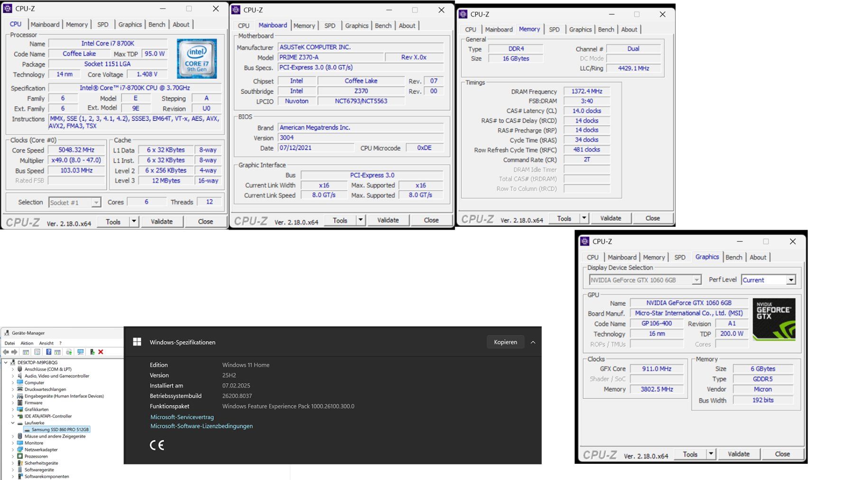Click CPU-Z app icon in Mainboard window title

coord(236,9)
